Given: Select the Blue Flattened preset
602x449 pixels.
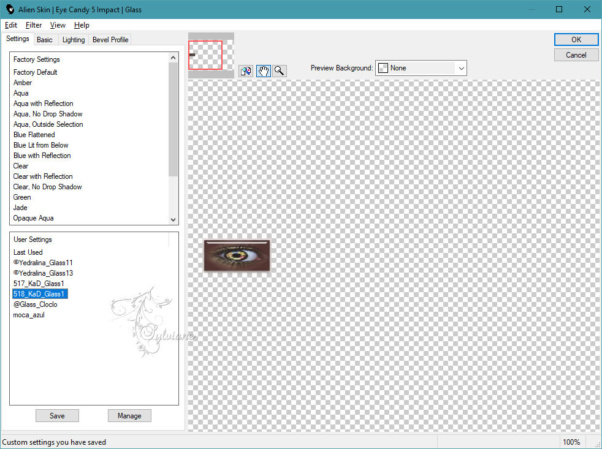Looking at the screenshot, I should pyautogui.click(x=34, y=134).
